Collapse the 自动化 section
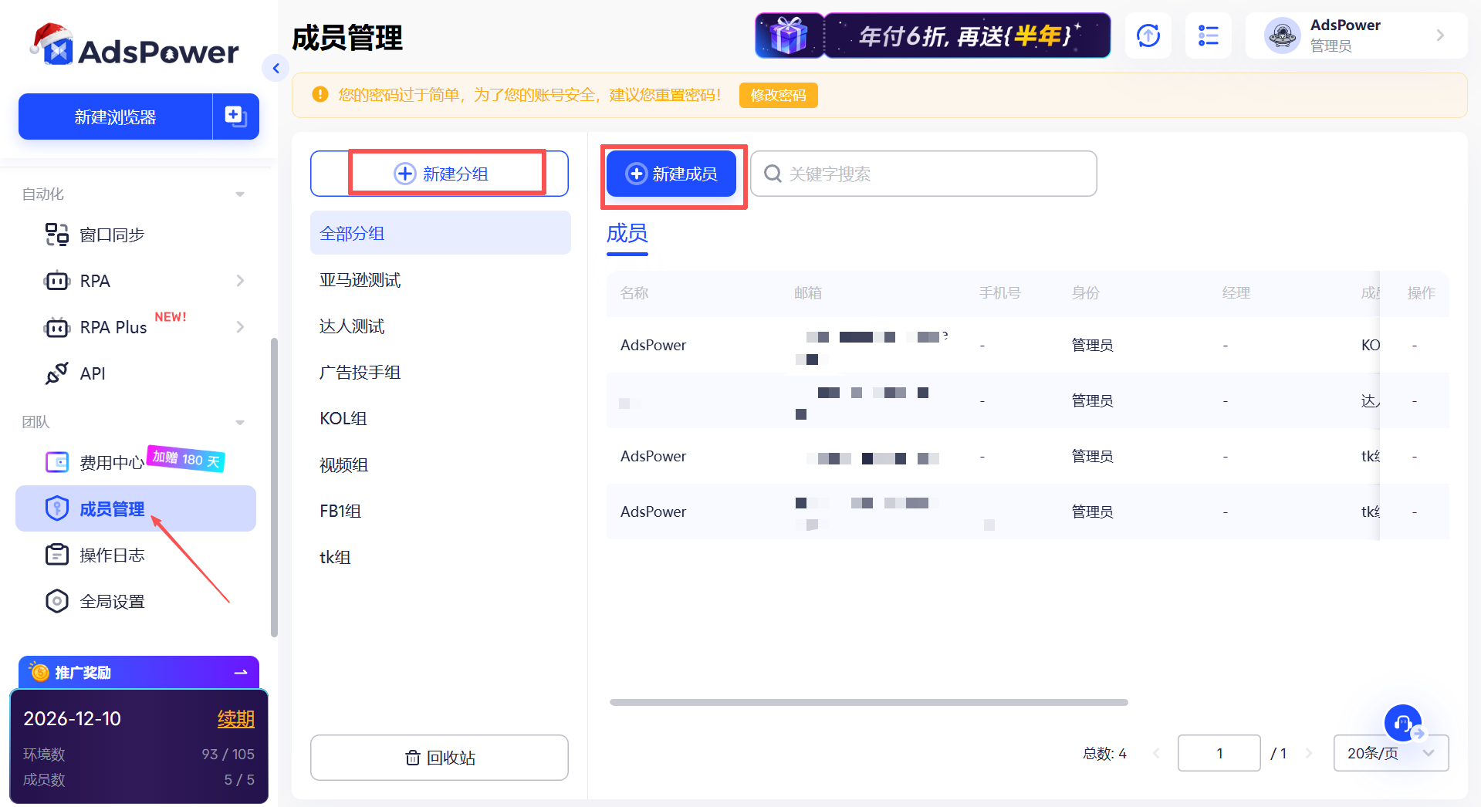 coord(239,194)
